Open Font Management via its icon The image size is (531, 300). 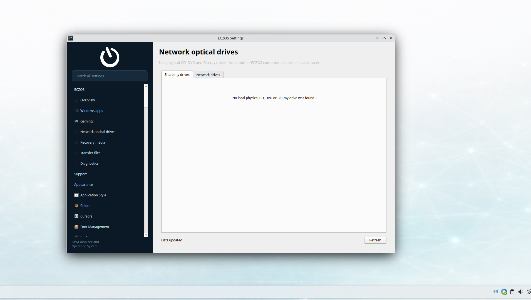coord(76,227)
